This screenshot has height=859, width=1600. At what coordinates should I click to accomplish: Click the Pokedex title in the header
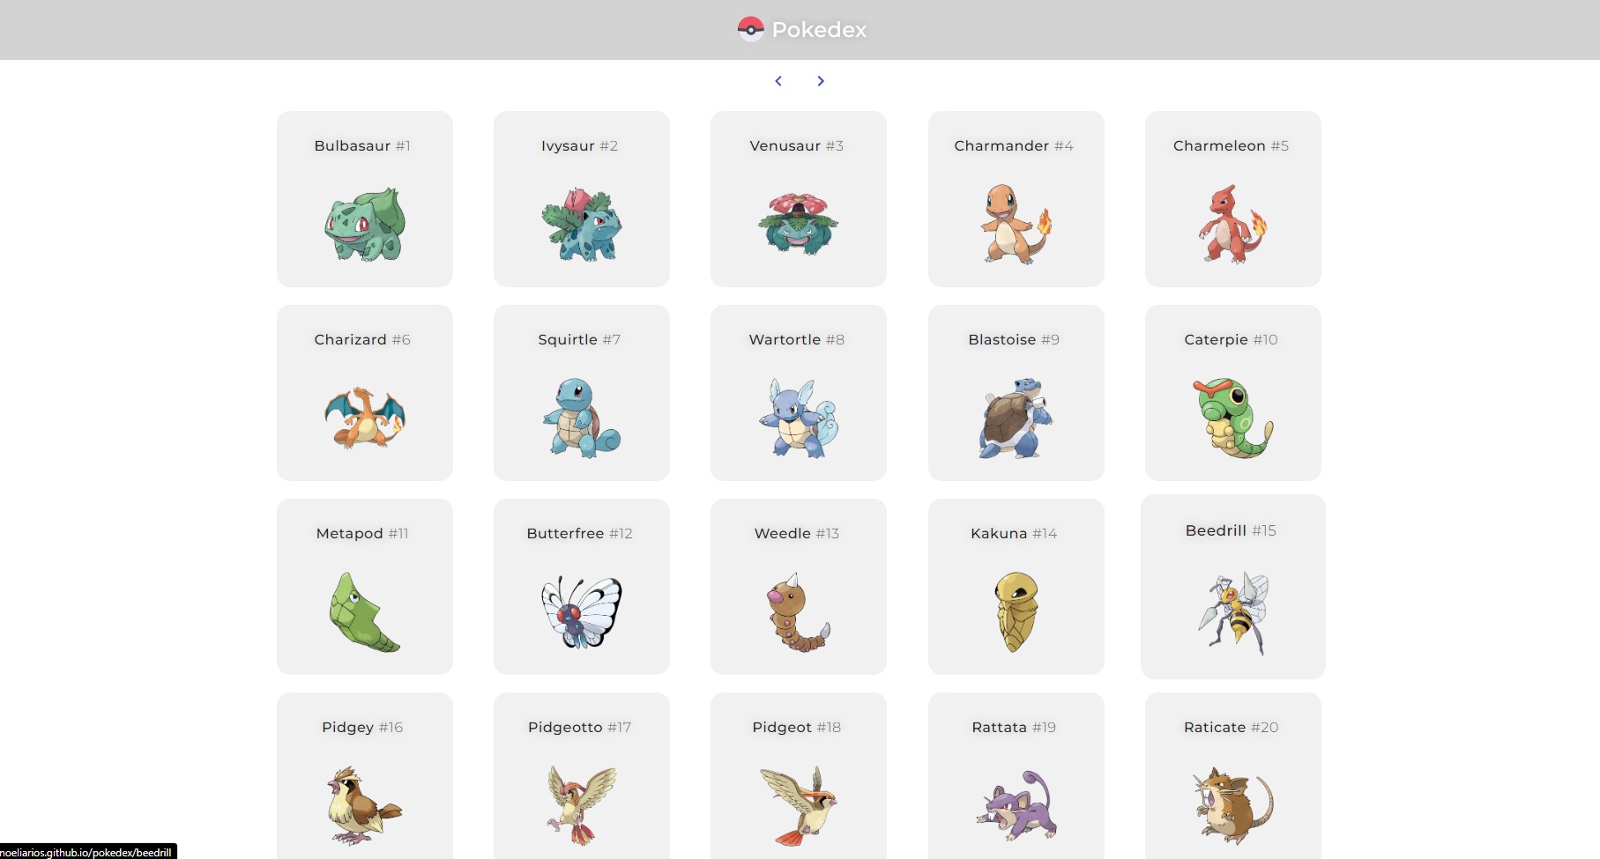tap(818, 29)
